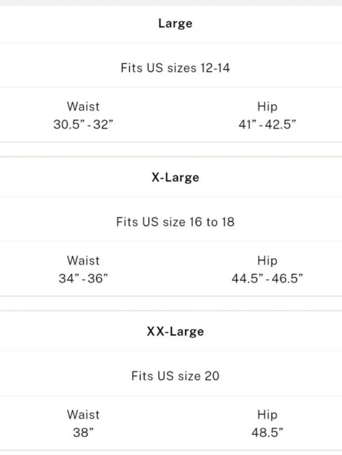Click the Hip label under Large
Screen dimensions: 342x455
pos(267,107)
